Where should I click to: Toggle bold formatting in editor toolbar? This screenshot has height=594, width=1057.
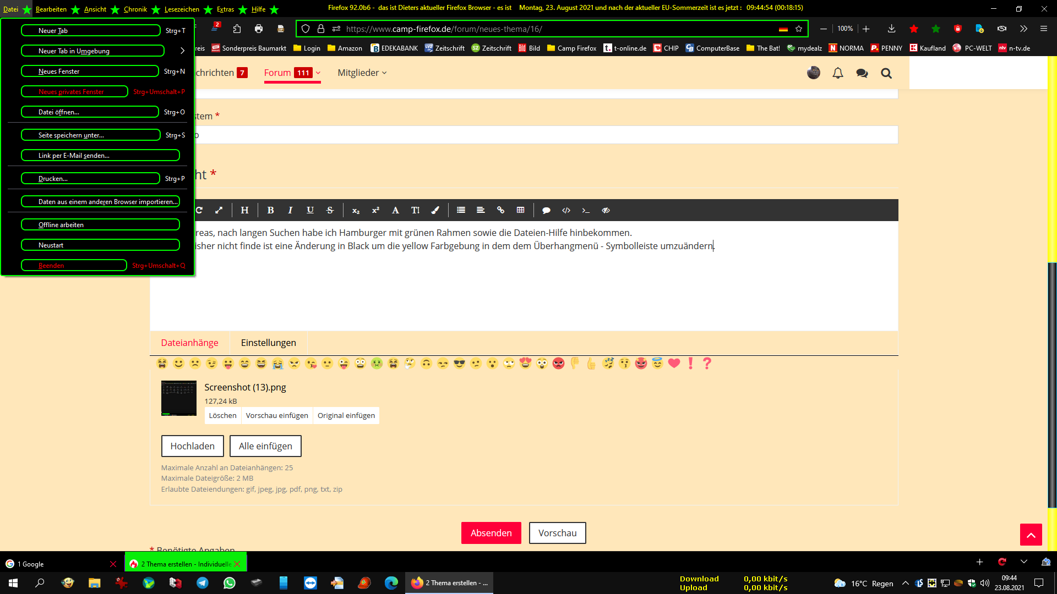[x=270, y=210]
